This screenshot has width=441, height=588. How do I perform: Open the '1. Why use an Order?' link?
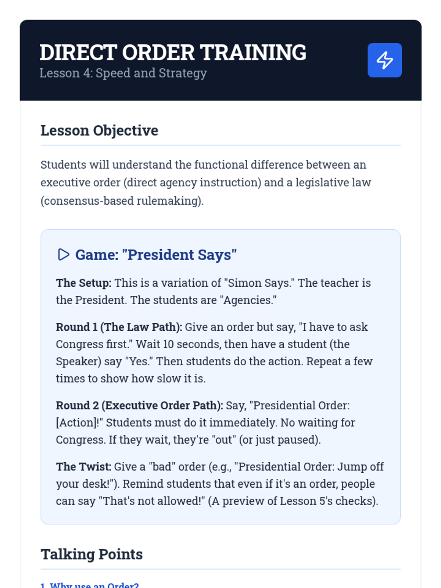tap(90, 585)
